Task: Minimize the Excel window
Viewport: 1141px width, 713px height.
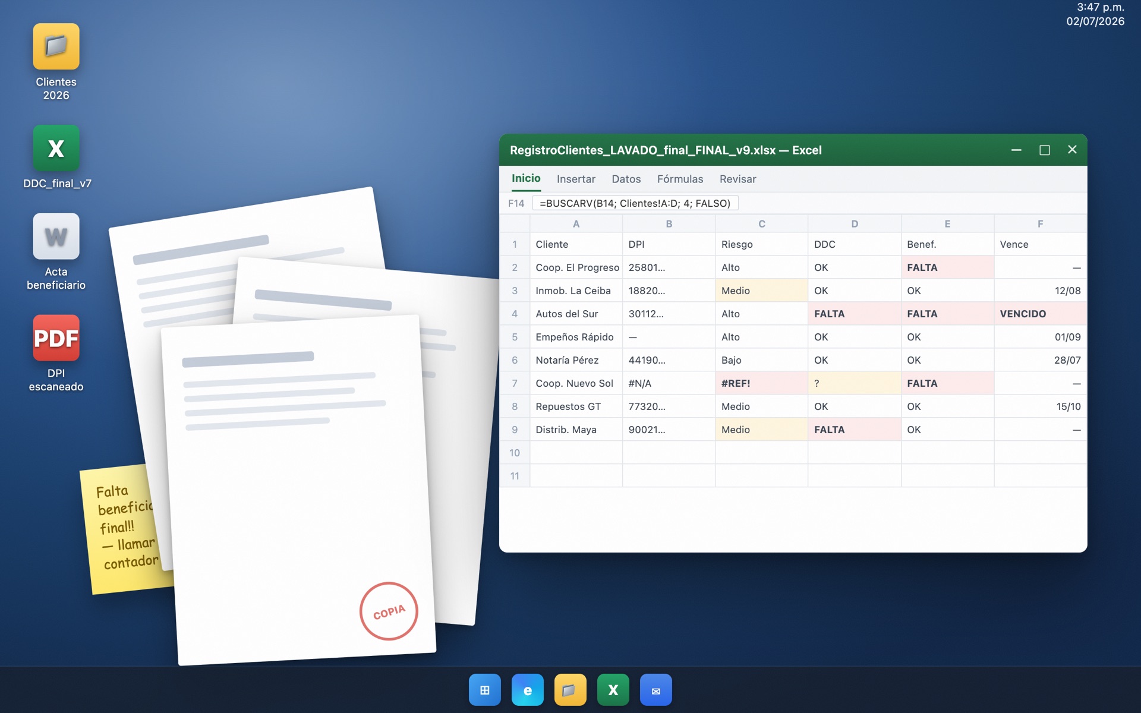Action: tap(1016, 150)
